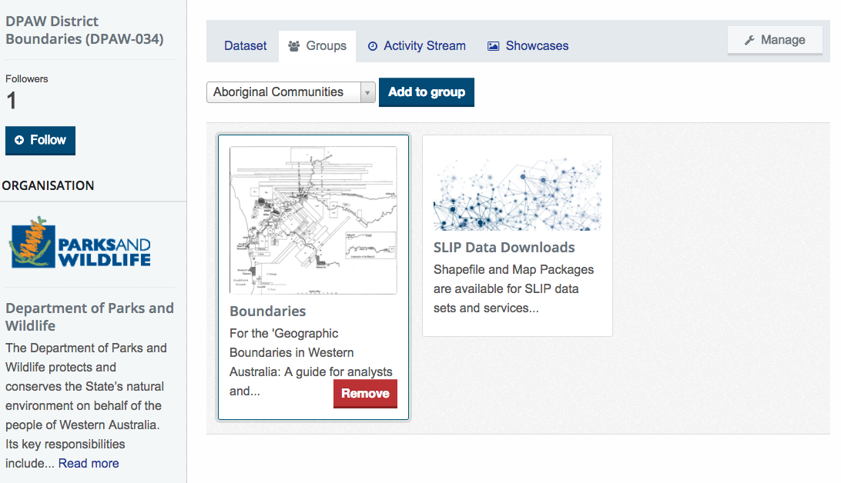Click the plus icon on Follow button
The image size is (841, 483).
tap(19, 140)
